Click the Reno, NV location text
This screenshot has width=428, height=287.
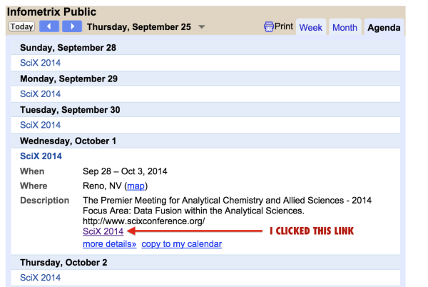102,186
